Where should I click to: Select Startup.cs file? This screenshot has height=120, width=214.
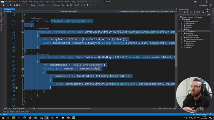pyautogui.click(x=189, y=47)
